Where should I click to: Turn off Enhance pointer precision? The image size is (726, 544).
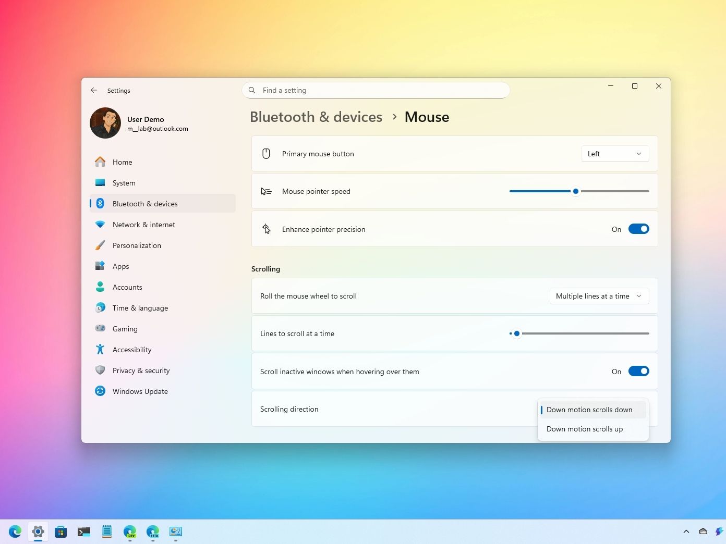(638, 229)
